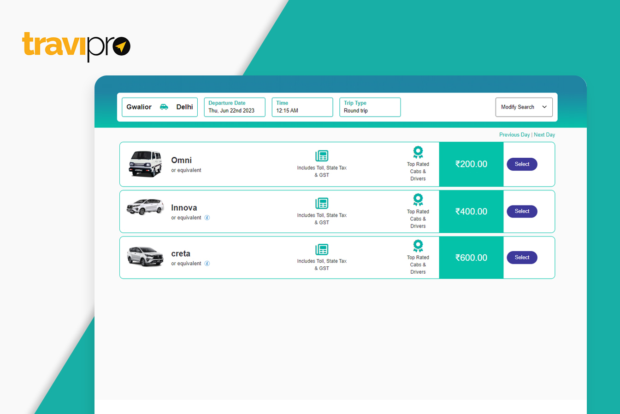Click the Departure Date field

[x=235, y=107]
